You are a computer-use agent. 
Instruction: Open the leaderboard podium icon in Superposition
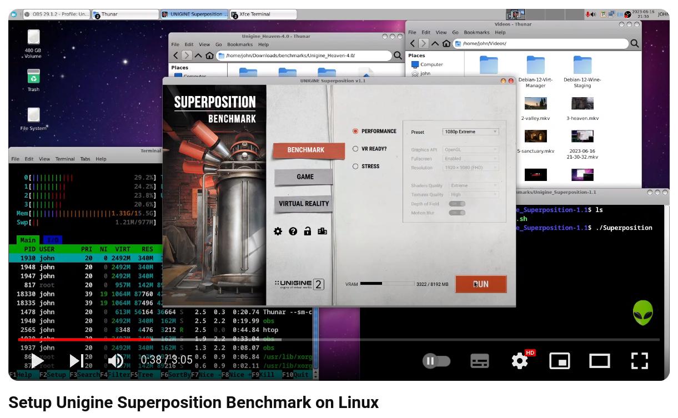pos(322,231)
